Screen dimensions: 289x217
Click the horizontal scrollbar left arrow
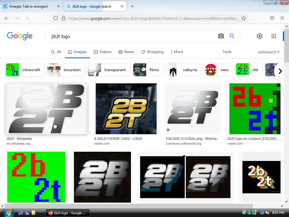click(x=2, y=206)
